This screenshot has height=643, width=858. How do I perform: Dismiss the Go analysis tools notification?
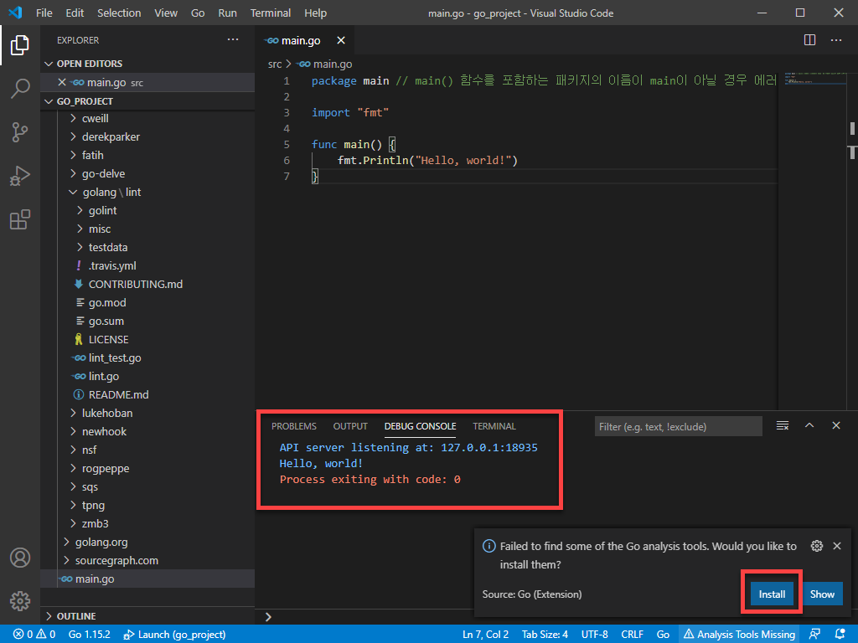(837, 546)
